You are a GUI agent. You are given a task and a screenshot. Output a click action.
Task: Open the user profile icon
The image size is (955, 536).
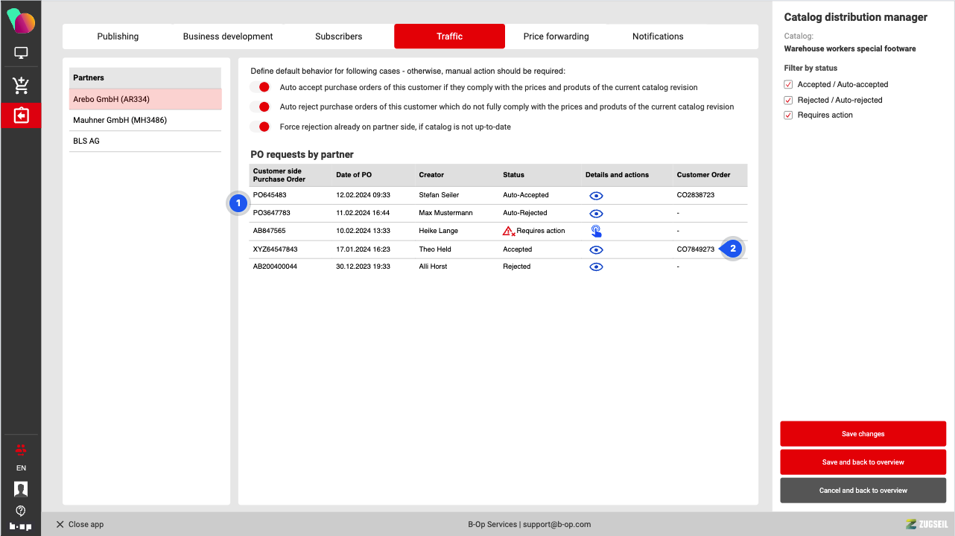21,489
